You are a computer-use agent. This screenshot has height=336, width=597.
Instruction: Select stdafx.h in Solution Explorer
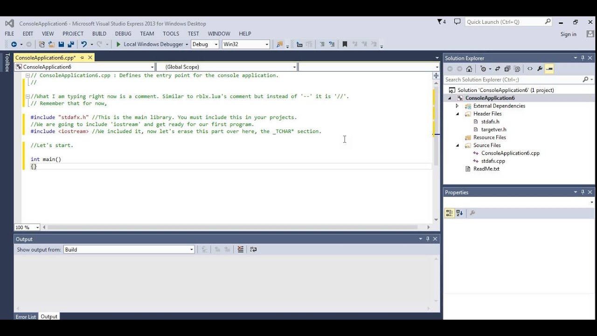click(x=490, y=122)
